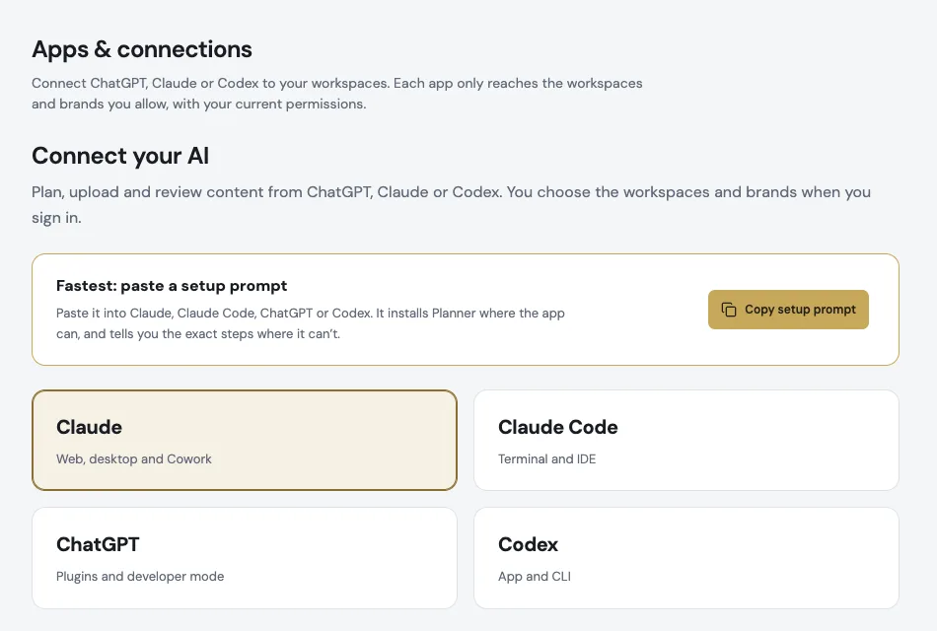
Task: Click the 'Connect your AI' section heading
Action: pos(120,156)
